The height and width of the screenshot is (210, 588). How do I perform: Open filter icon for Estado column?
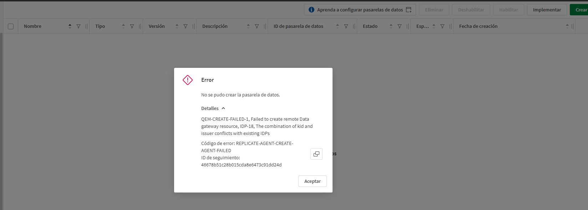(x=400, y=26)
